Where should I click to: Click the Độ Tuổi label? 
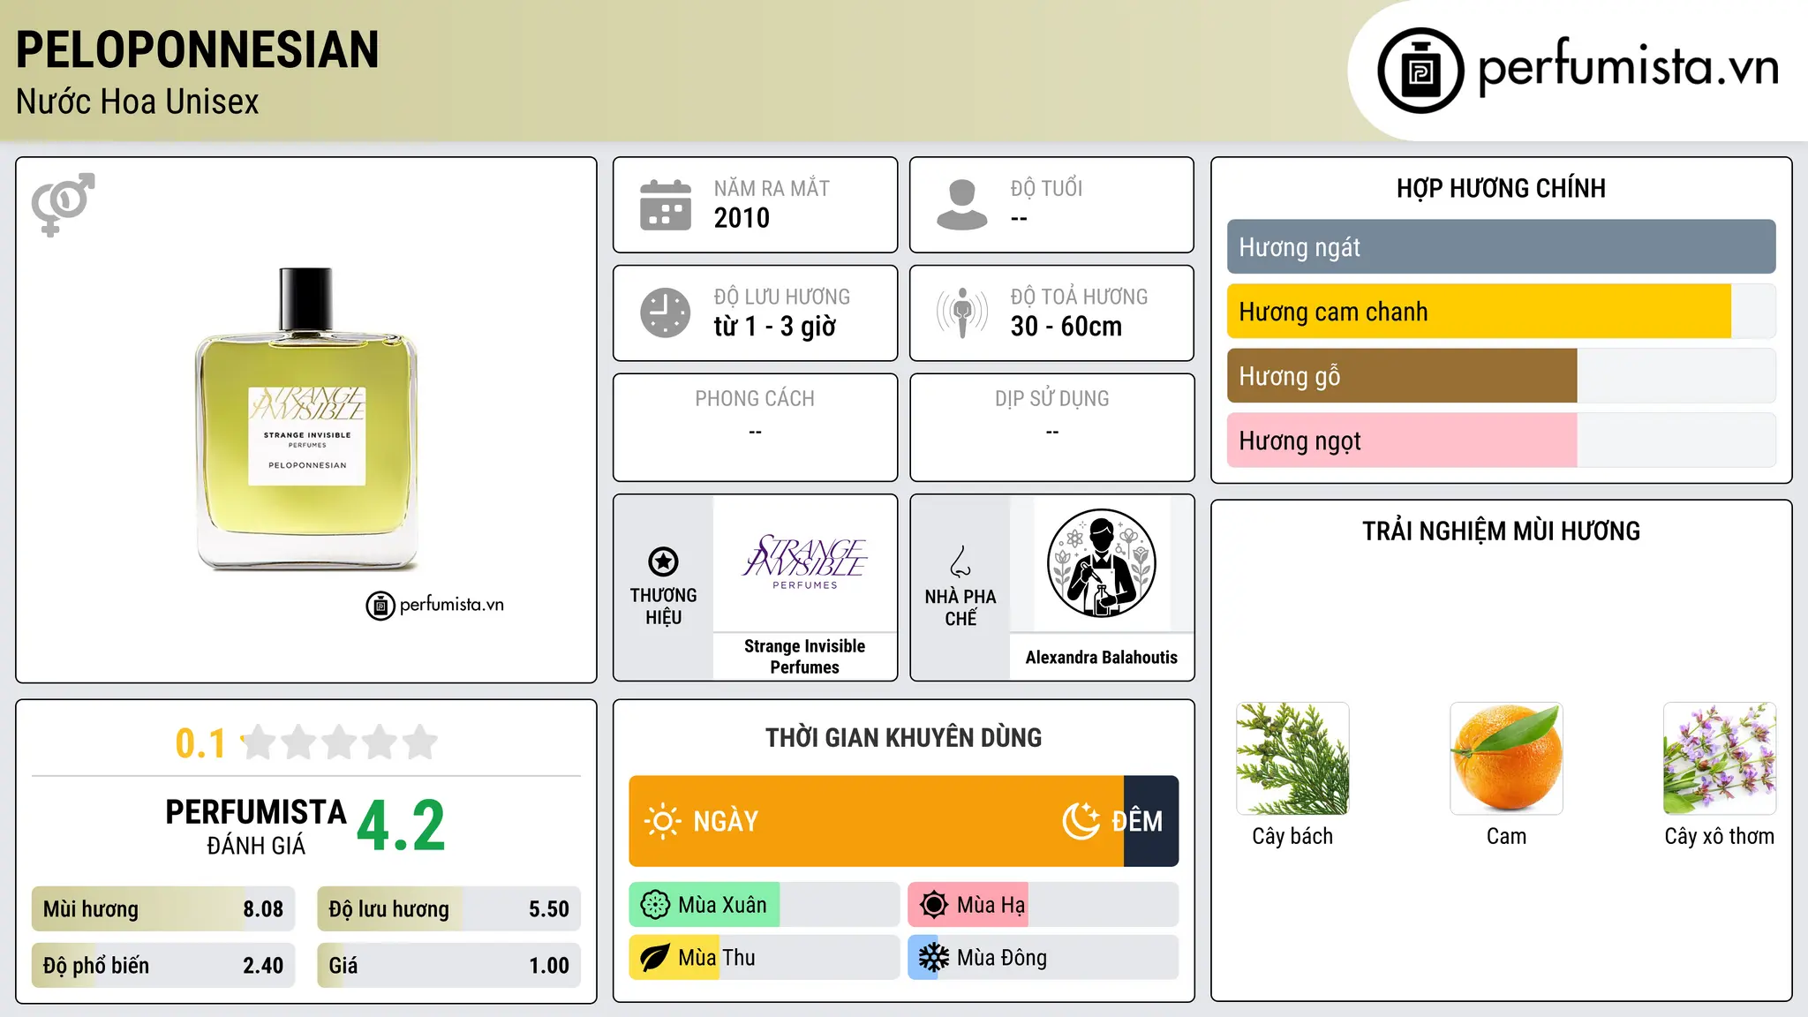(1046, 189)
